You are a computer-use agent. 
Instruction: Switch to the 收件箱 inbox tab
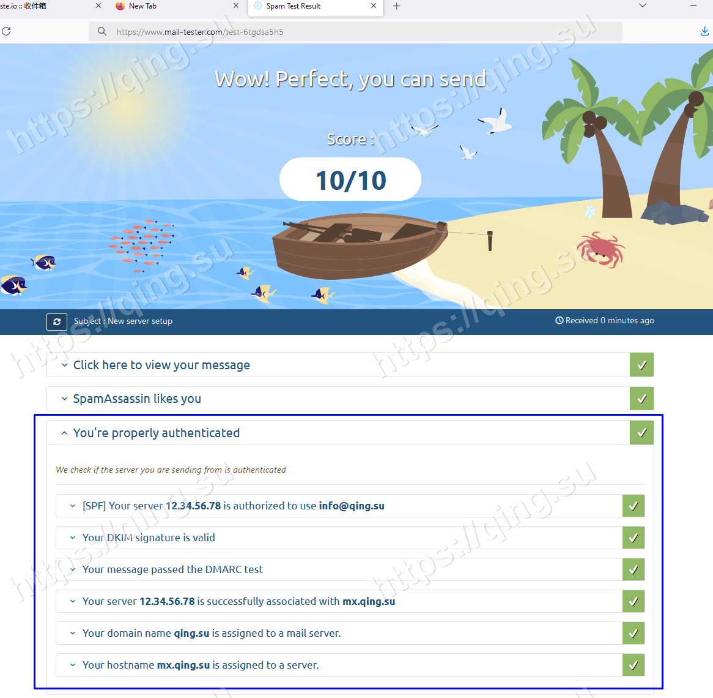tap(37, 6)
